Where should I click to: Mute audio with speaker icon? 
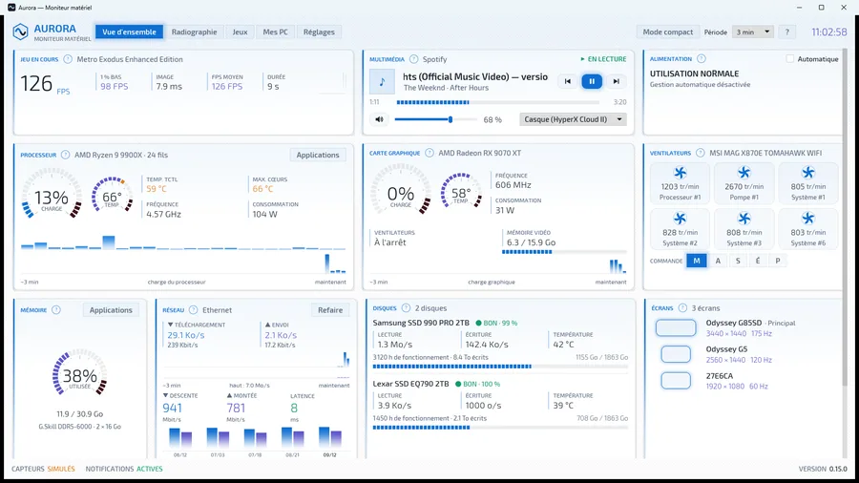click(x=379, y=119)
